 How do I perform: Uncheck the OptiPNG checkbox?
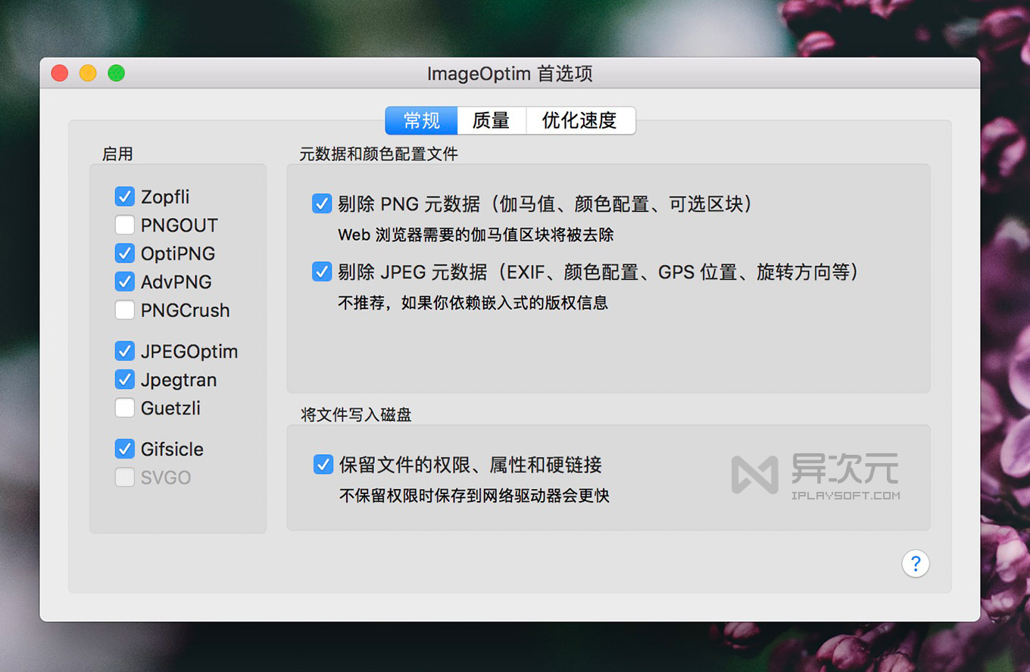(x=125, y=254)
